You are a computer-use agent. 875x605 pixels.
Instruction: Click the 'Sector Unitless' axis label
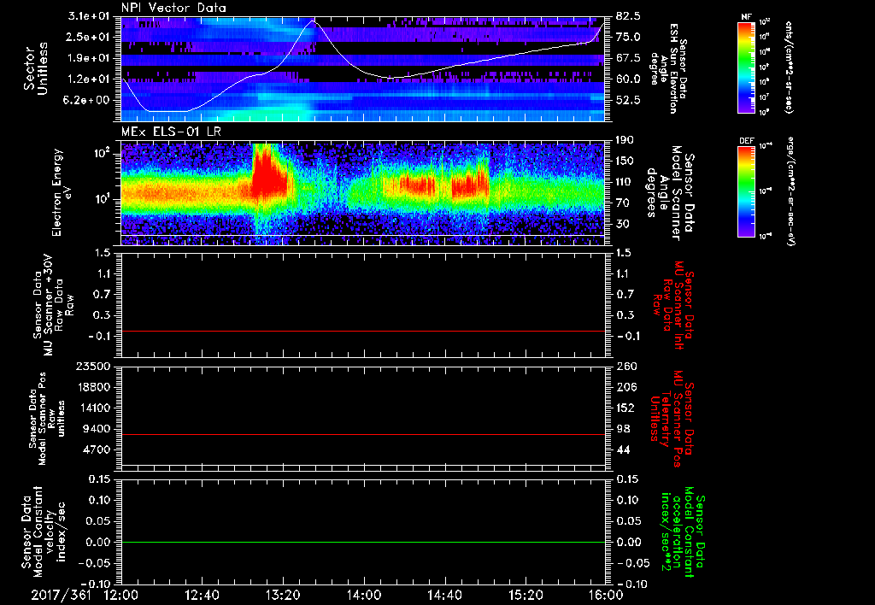36,68
